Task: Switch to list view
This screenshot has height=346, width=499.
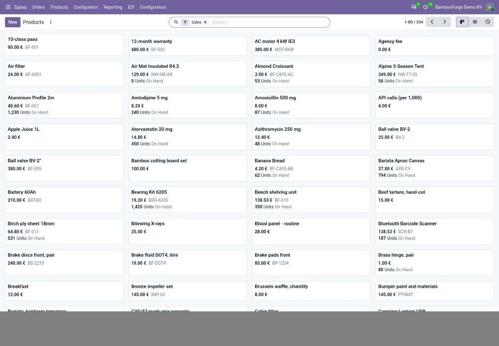Action: click(x=475, y=22)
